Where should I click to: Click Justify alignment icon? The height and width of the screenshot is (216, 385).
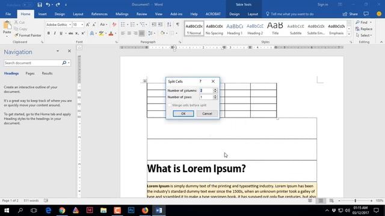142,33
